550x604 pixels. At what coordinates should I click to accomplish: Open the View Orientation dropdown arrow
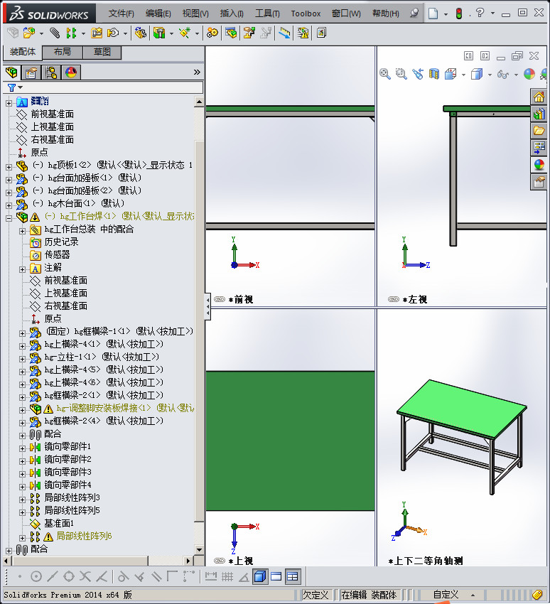[x=463, y=75]
